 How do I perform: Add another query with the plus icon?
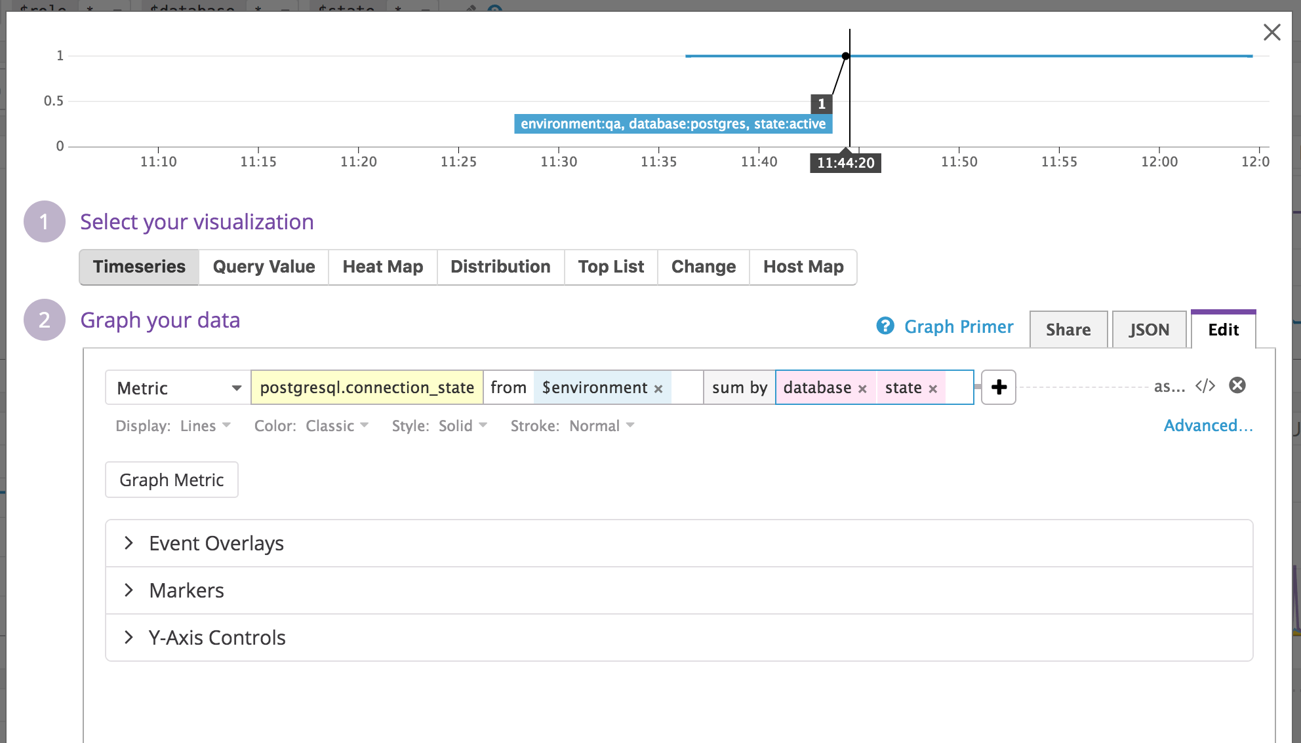pyautogui.click(x=998, y=387)
